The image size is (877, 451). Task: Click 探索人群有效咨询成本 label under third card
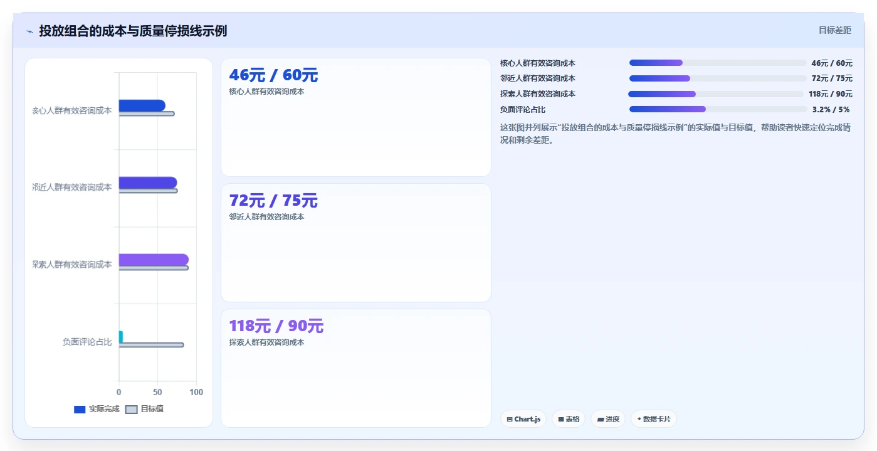click(266, 342)
